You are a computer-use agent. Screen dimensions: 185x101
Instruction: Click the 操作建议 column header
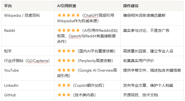(x=152, y=6)
